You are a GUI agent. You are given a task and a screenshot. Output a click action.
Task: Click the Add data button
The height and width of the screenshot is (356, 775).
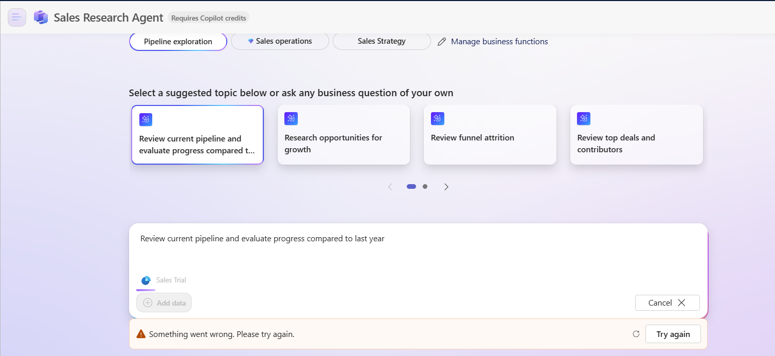point(164,302)
